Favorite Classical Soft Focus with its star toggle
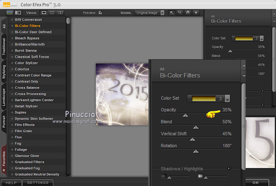This screenshot has width=276, height=186. point(12,56)
